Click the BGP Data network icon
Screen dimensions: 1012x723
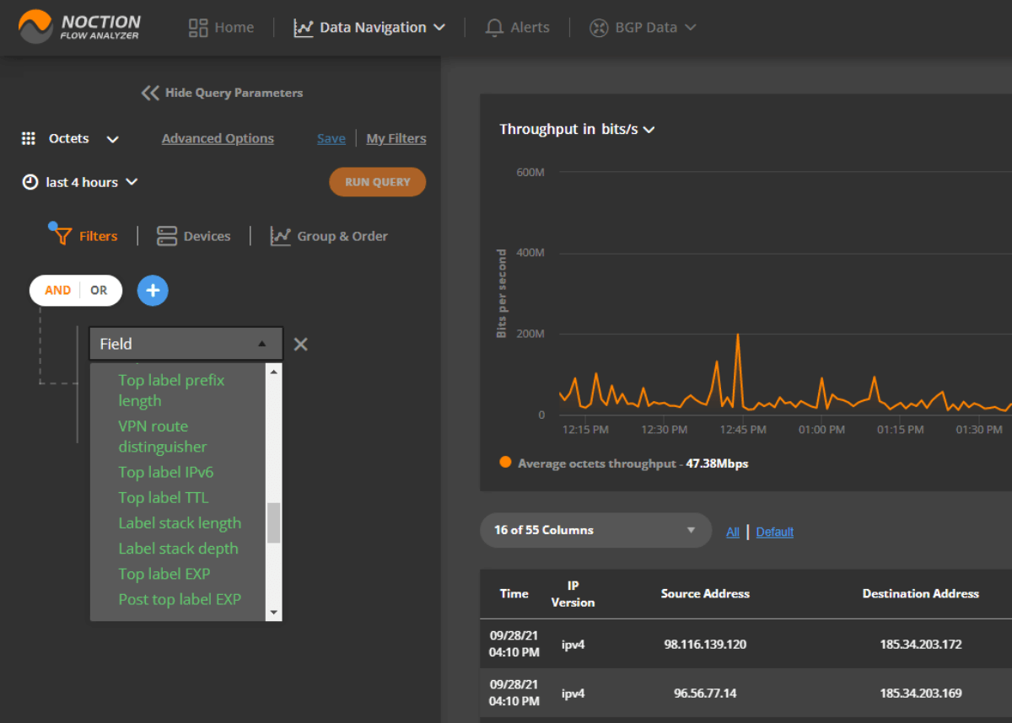point(599,28)
